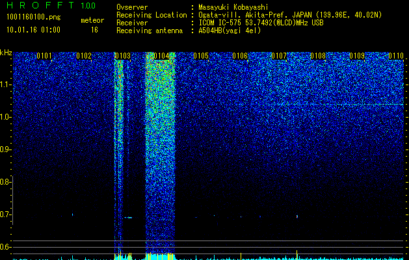Click the 0101 time marker

click(44, 56)
